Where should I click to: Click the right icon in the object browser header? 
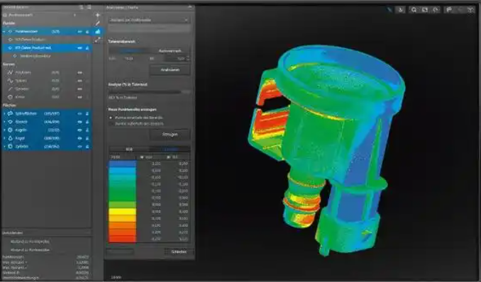[x=89, y=7]
